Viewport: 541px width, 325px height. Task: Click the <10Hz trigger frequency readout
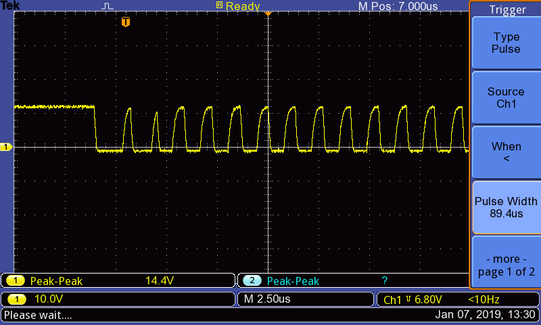484,299
